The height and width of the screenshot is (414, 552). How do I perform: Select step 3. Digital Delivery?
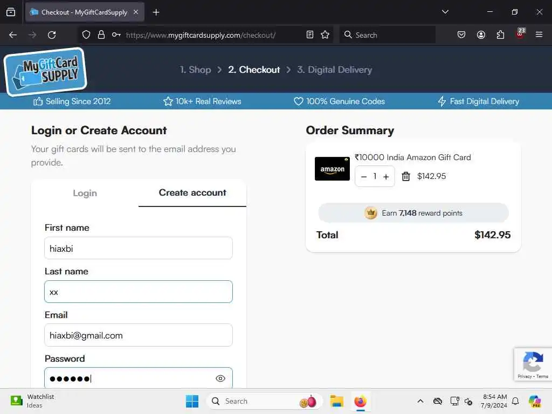click(x=334, y=70)
